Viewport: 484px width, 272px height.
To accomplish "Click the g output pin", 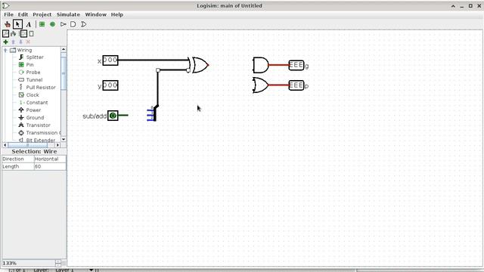I will [296, 65].
